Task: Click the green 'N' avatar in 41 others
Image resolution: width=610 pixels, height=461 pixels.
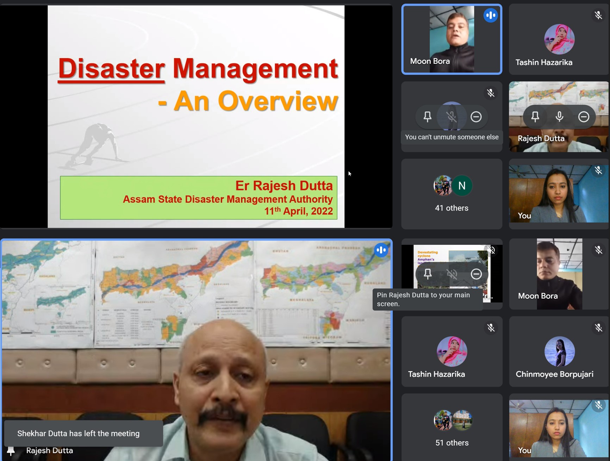Action: [x=462, y=186]
